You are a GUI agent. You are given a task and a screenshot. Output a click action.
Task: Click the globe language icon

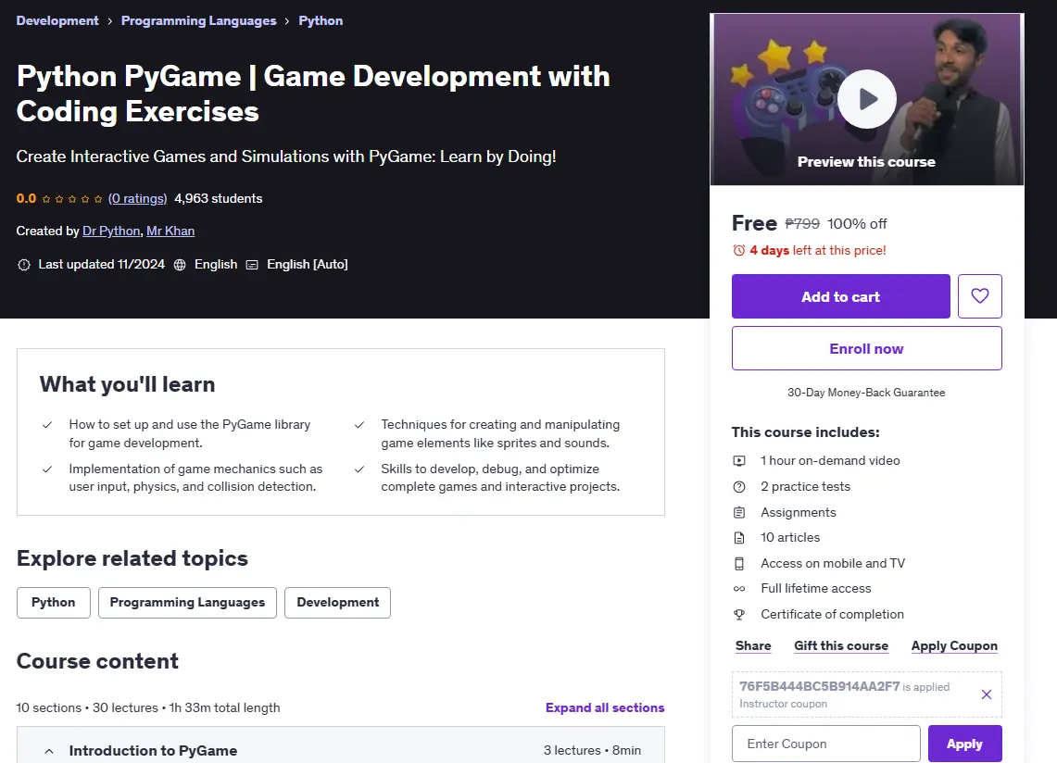(x=180, y=265)
